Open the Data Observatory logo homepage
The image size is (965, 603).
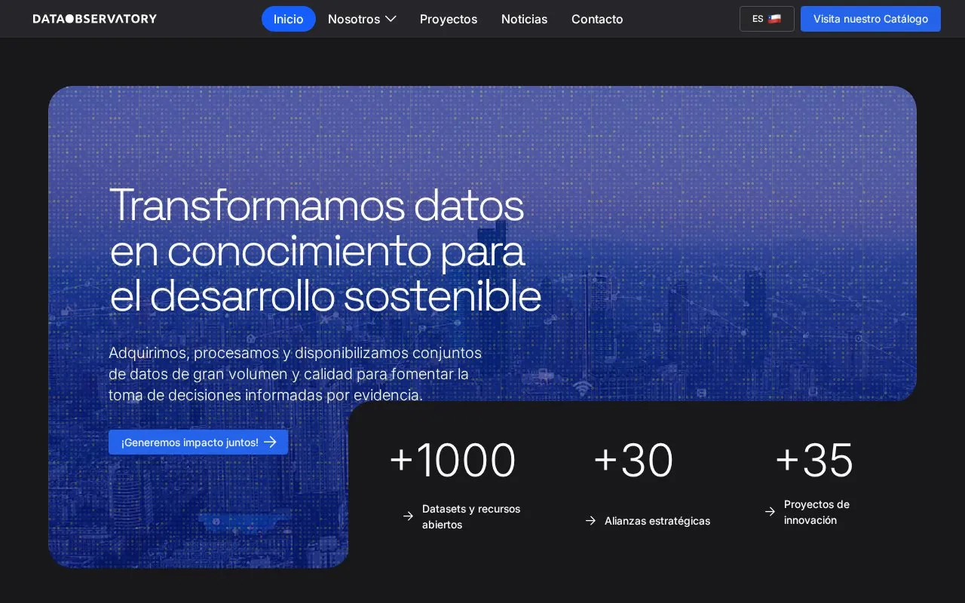[95, 19]
